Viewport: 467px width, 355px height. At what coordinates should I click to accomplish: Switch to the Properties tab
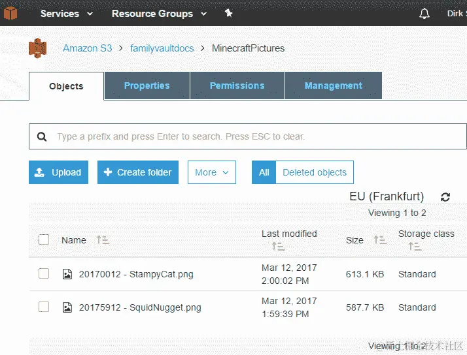click(147, 85)
